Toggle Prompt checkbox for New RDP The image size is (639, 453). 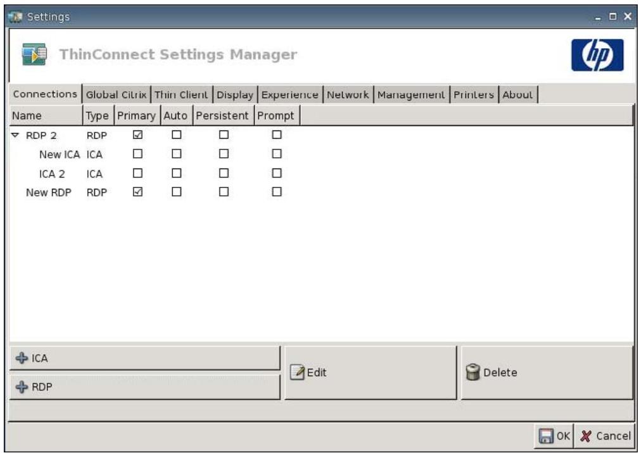point(277,191)
